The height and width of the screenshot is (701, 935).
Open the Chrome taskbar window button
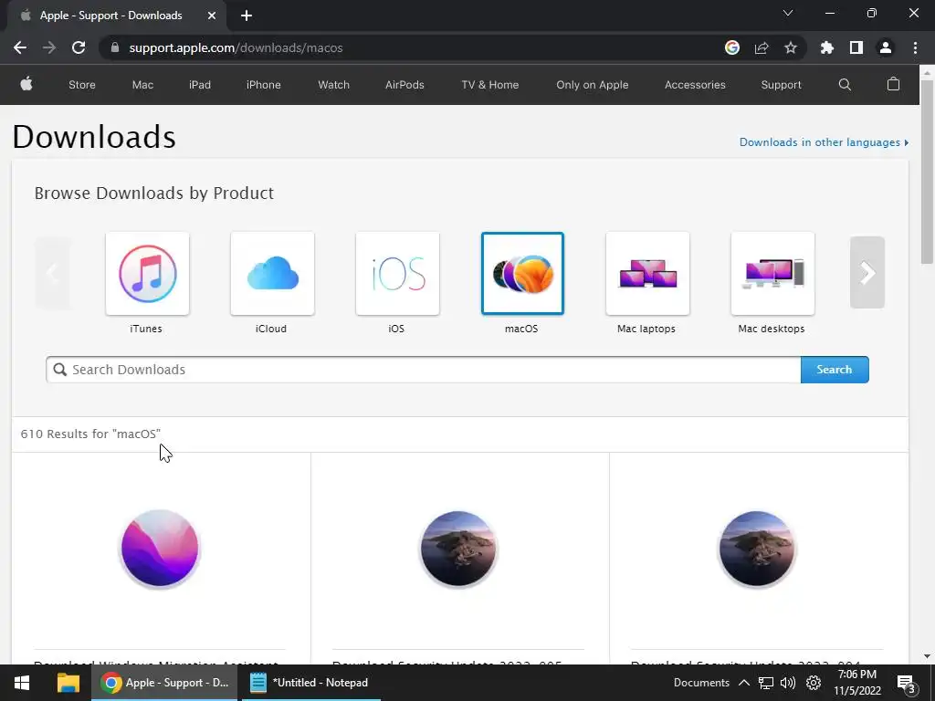click(x=164, y=683)
